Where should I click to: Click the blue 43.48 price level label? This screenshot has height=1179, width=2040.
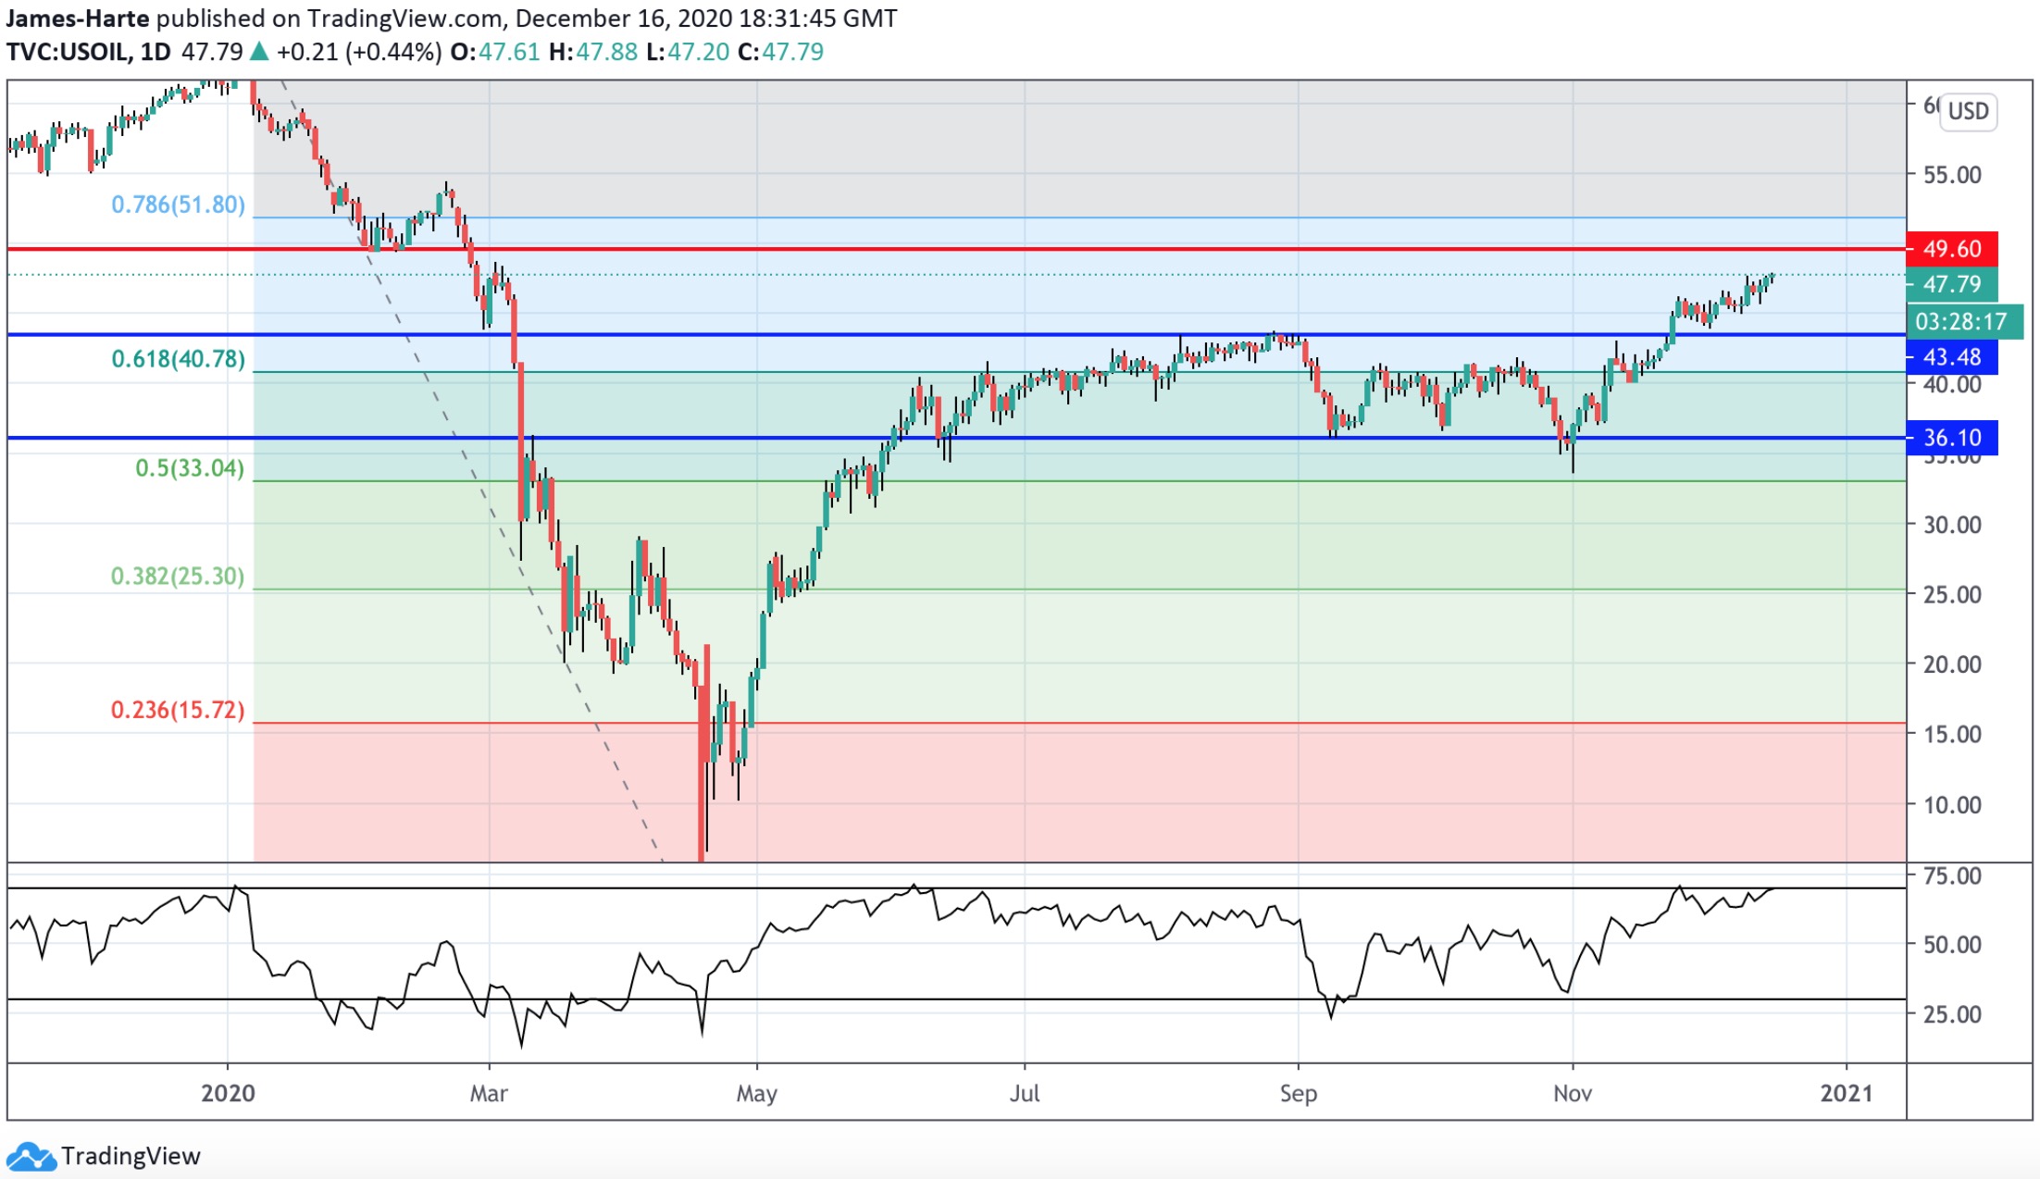coord(1951,357)
